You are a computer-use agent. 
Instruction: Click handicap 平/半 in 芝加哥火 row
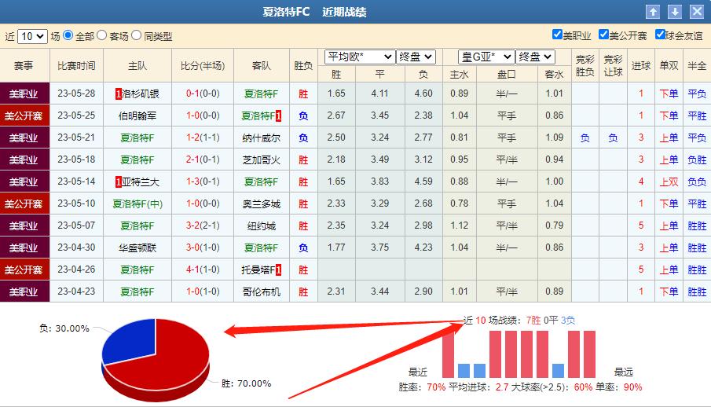(x=507, y=159)
